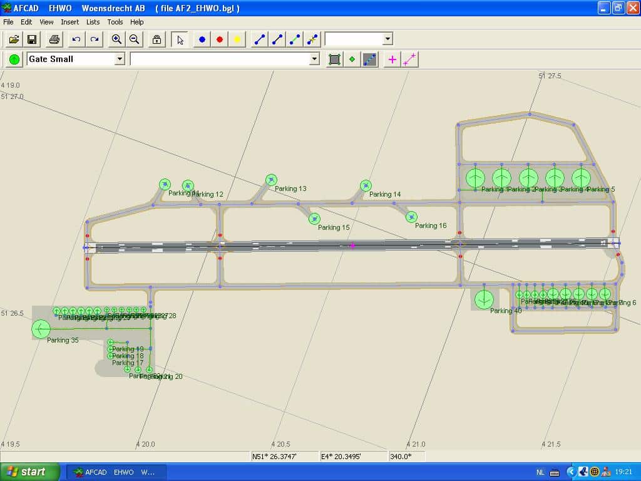Click the lock editing icon
641x481 pixels.
(156, 39)
